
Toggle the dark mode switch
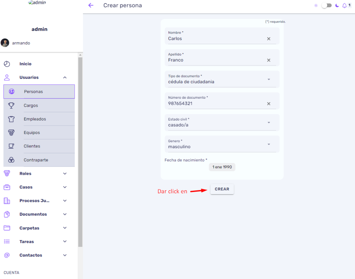click(x=327, y=6)
